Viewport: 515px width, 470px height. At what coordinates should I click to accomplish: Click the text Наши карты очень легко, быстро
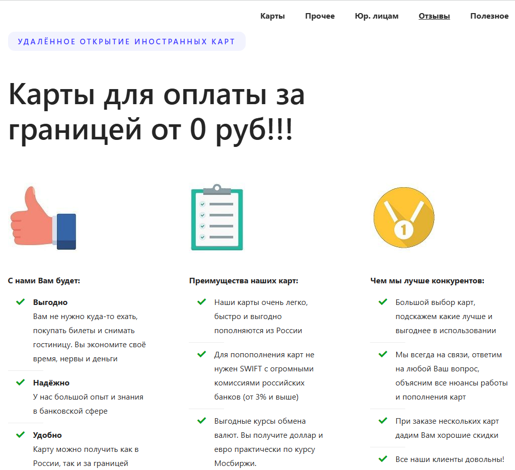click(261, 317)
